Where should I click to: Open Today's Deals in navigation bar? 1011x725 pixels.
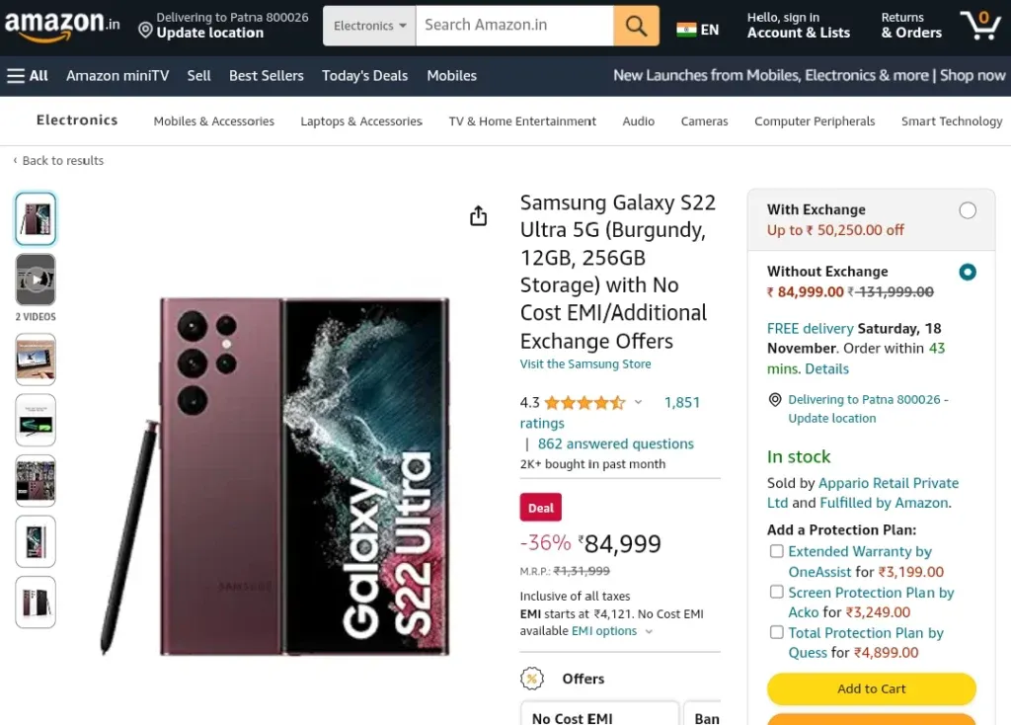(365, 76)
